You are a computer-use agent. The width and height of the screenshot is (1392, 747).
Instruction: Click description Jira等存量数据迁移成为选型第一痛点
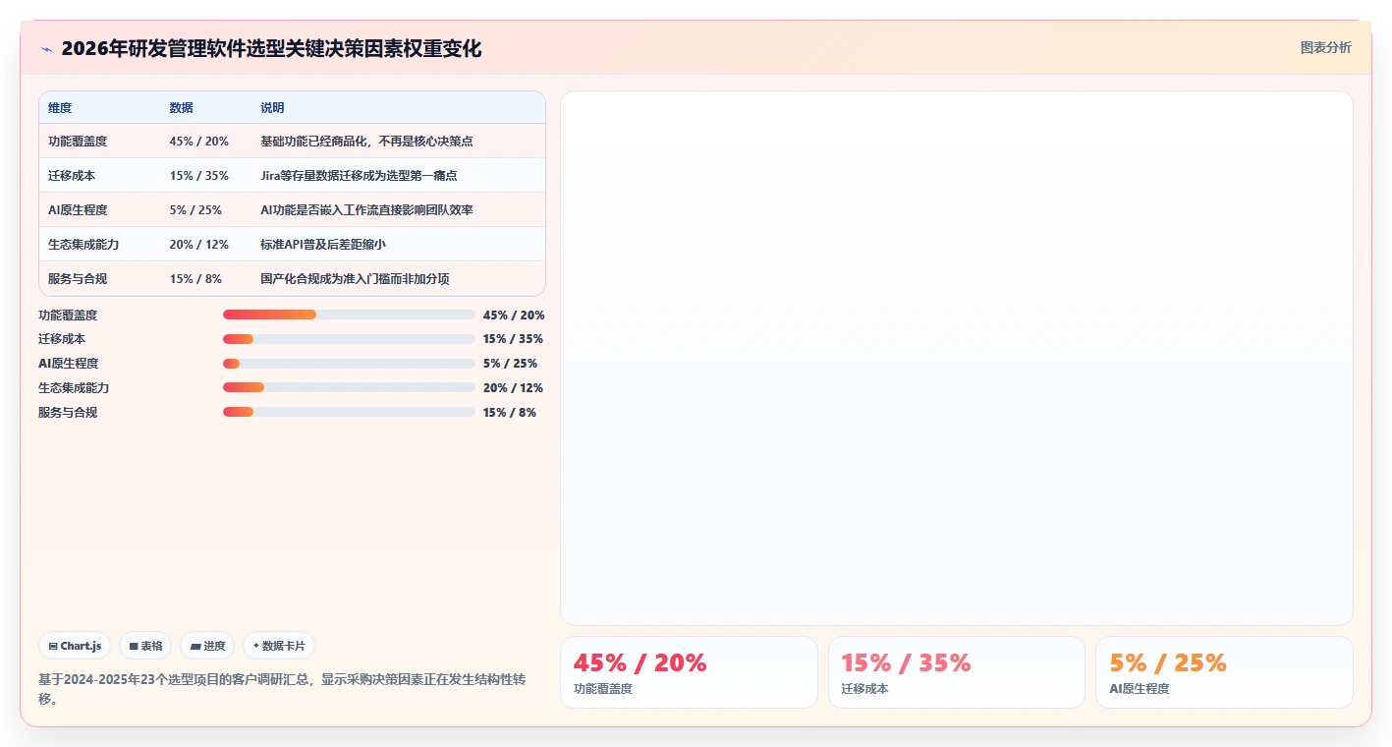[x=359, y=176]
